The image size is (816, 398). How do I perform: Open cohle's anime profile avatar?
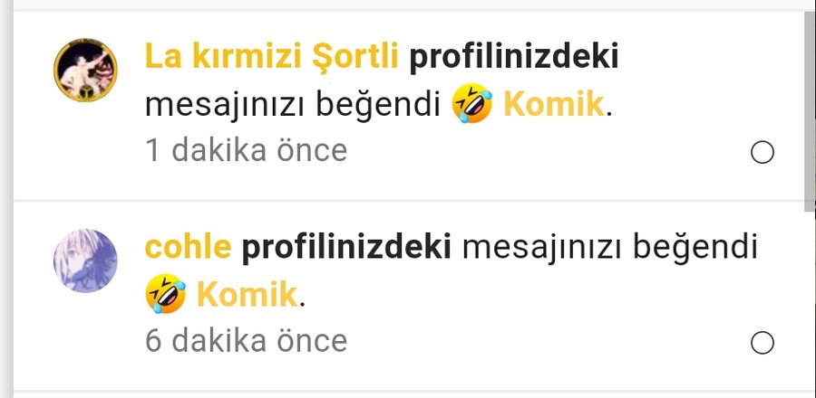click(x=85, y=261)
